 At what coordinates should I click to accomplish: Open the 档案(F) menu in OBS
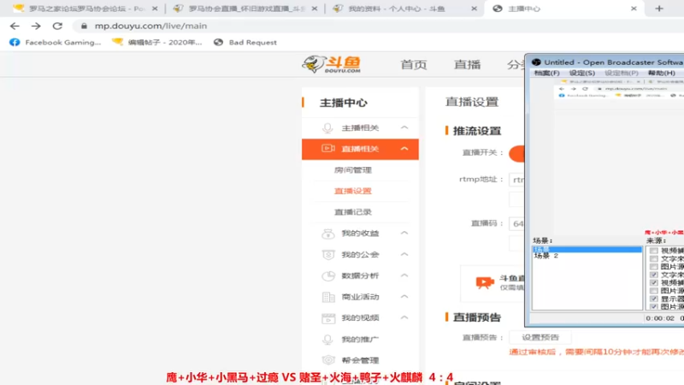pos(546,73)
